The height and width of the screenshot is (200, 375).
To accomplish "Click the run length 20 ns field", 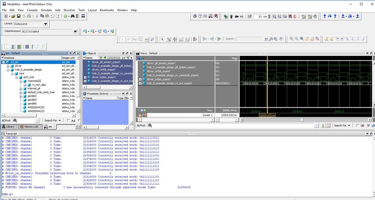I will coord(260,16).
